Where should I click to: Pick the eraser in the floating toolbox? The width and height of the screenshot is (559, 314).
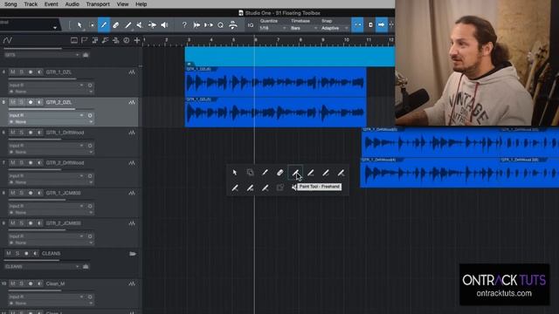pyautogui.click(x=279, y=173)
